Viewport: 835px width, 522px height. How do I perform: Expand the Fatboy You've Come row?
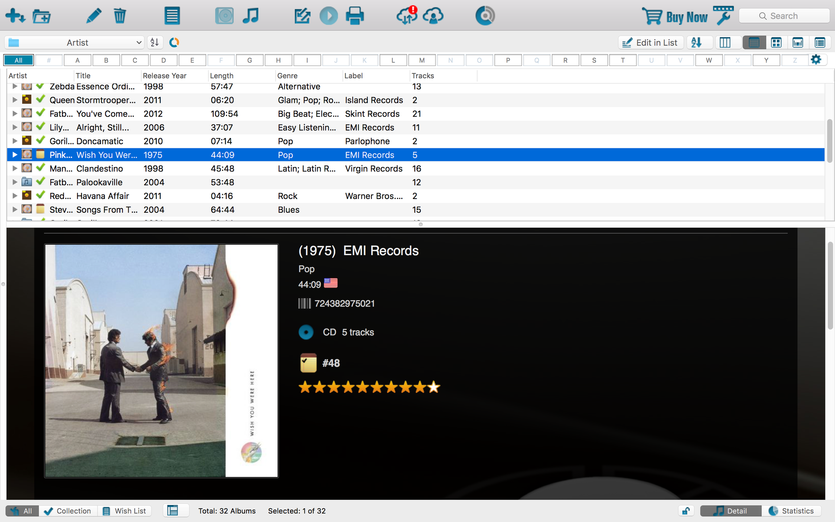click(14, 113)
